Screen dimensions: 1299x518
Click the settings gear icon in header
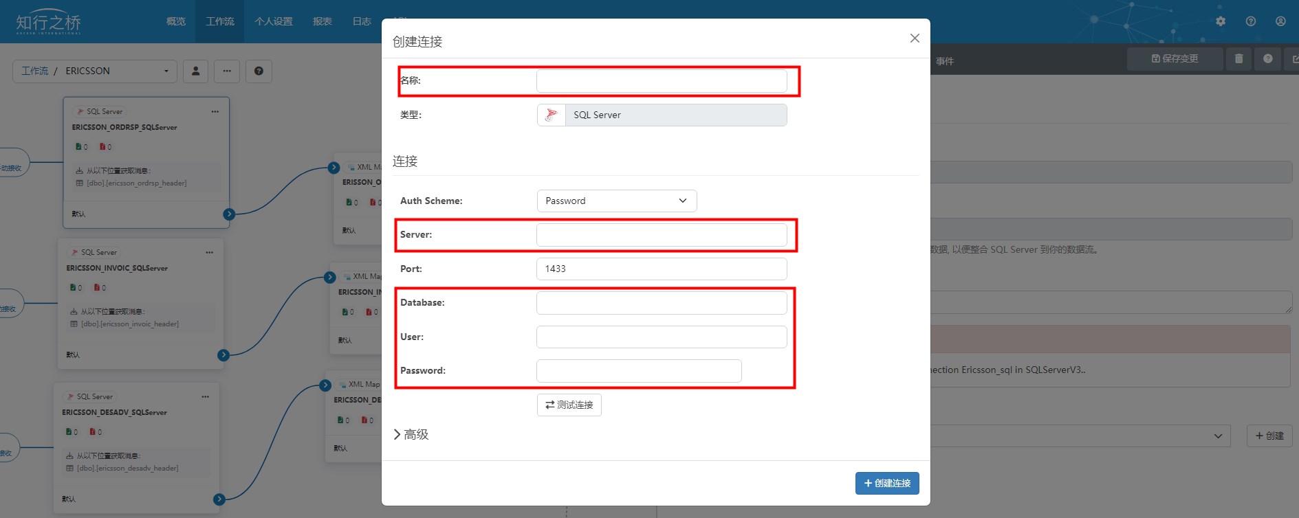(1221, 21)
